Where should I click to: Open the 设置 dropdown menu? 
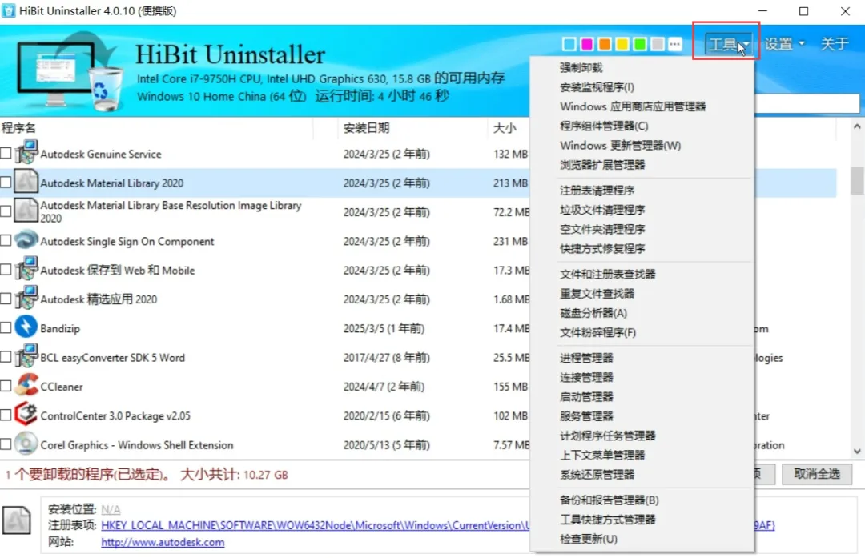click(784, 43)
